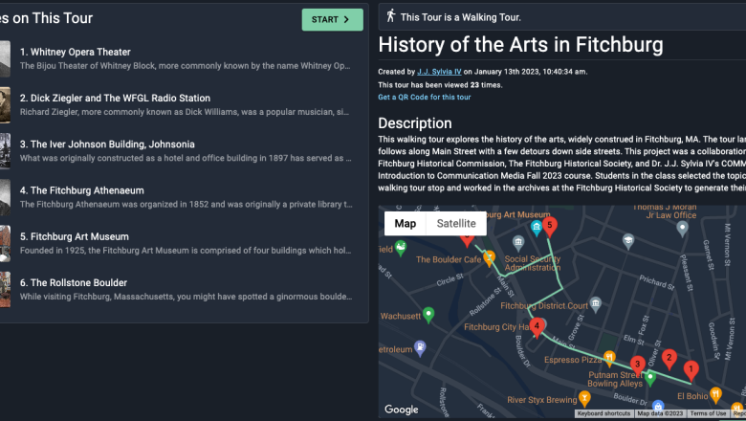This screenshot has height=421, width=746.
Task: Open stop 3. The Iver Johnson Building
Action: coord(107,144)
